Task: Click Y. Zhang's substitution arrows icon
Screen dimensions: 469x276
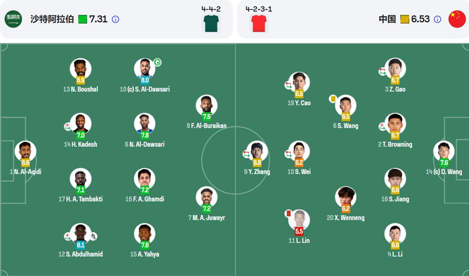Action: [x=247, y=154]
